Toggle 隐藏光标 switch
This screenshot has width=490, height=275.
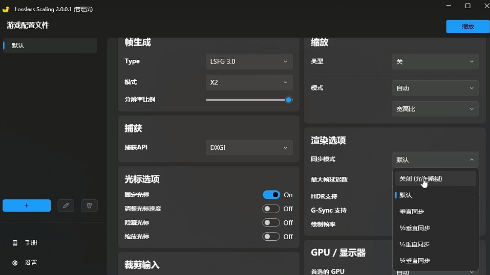(271, 222)
